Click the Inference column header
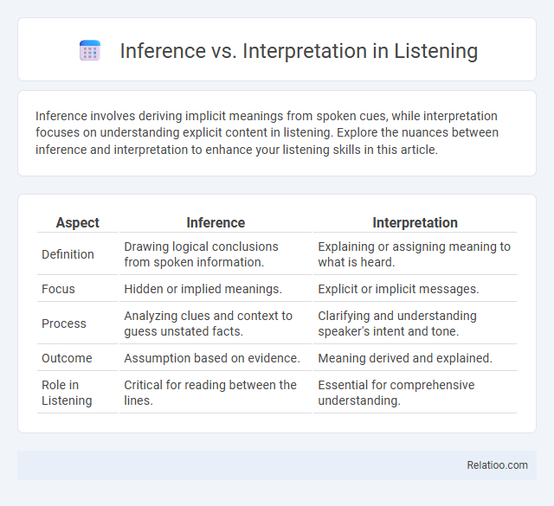This screenshot has width=554, height=506. (x=216, y=223)
